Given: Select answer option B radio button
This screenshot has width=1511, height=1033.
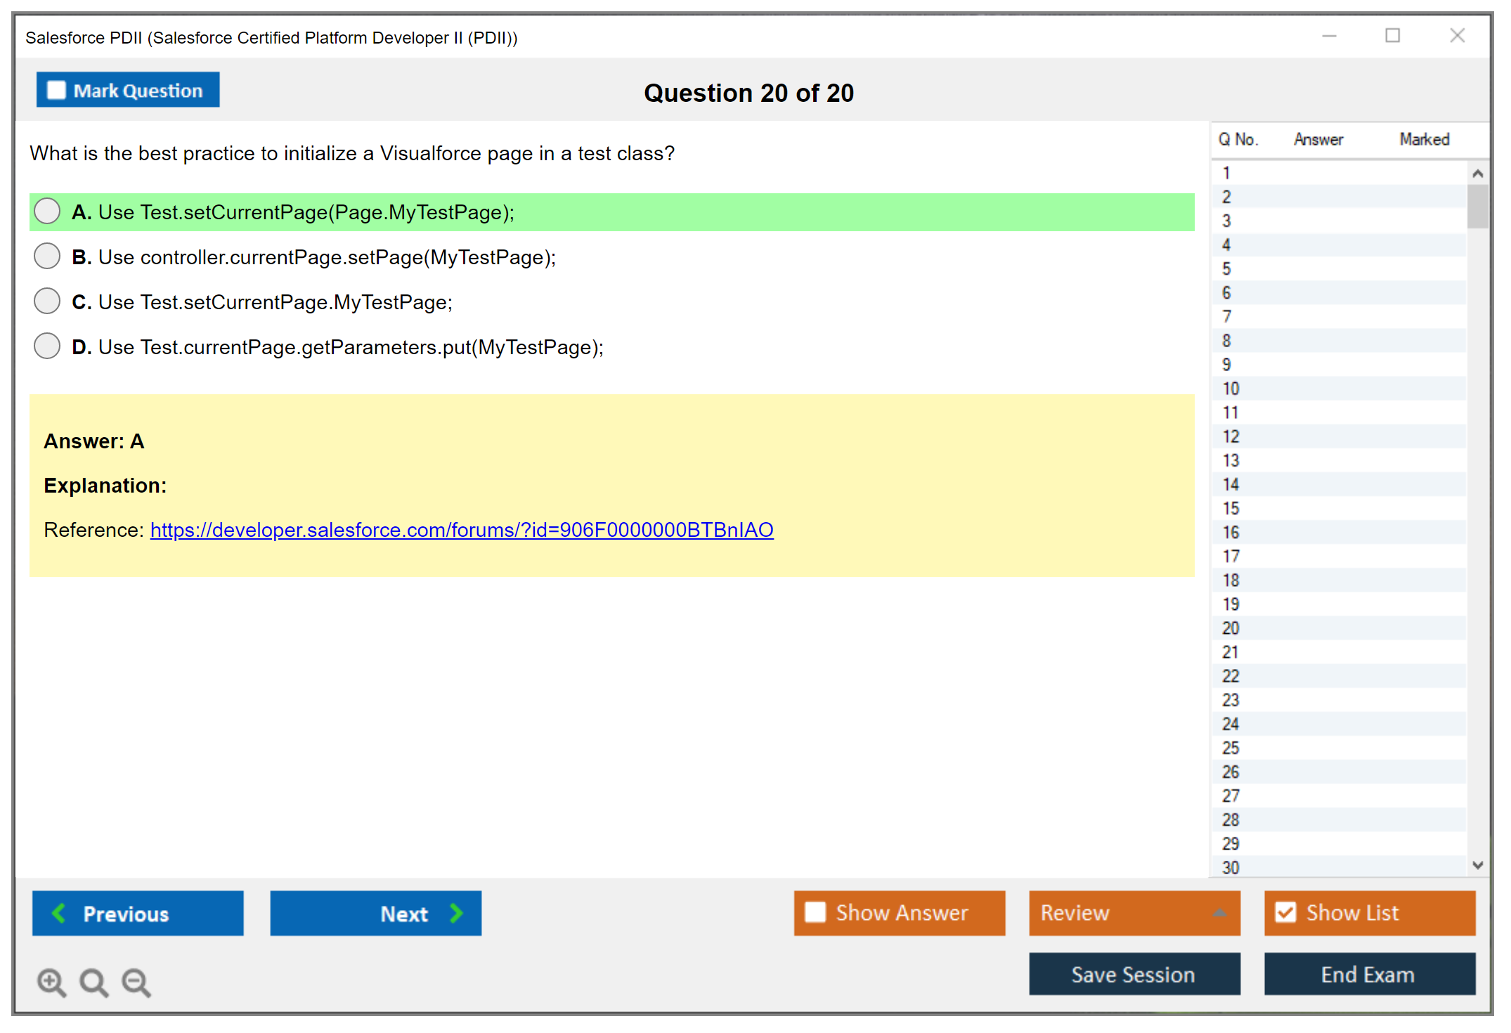Looking at the screenshot, I should 47,256.
